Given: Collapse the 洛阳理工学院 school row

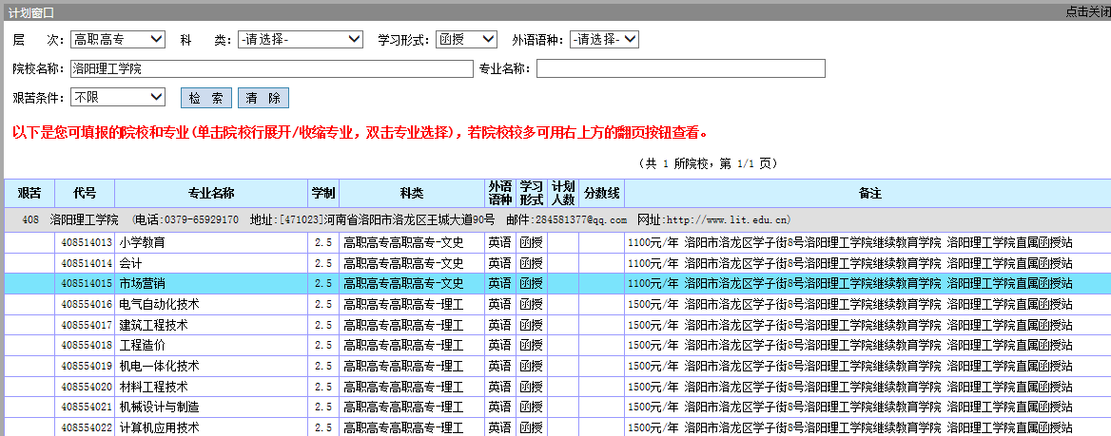Looking at the screenshot, I should point(84,219).
